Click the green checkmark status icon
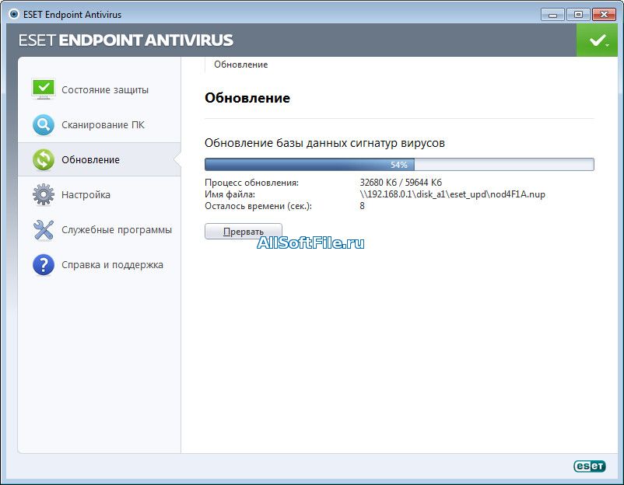Viewport: 624px width, 485px height. click(597, 40)
